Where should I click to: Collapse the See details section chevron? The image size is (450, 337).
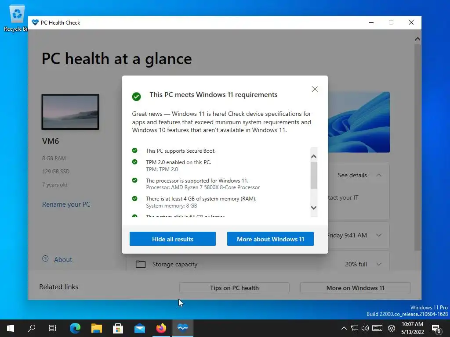pos(379,175)
